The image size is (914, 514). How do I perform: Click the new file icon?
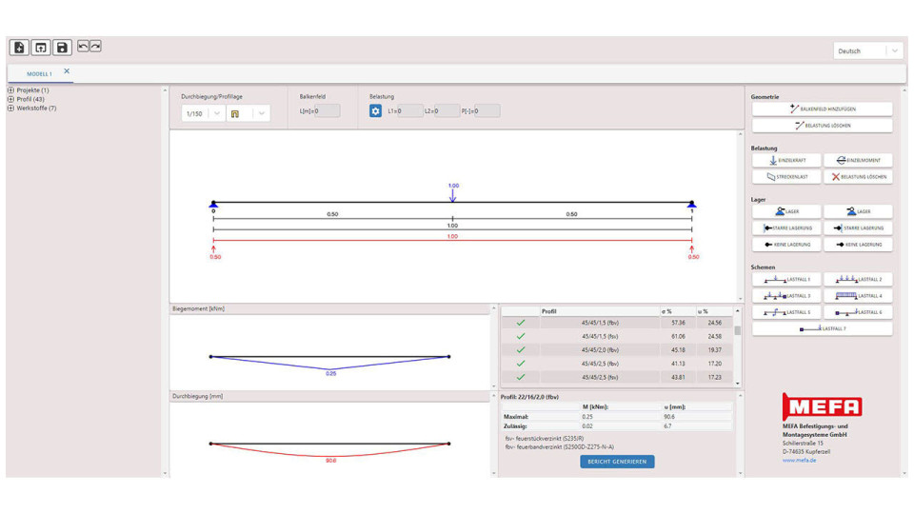click(x=19, y=48)
